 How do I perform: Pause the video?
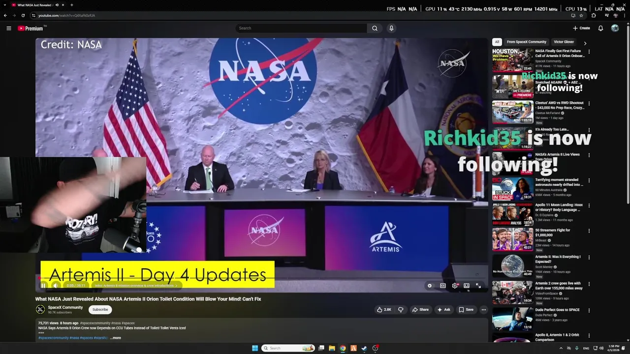43,285
